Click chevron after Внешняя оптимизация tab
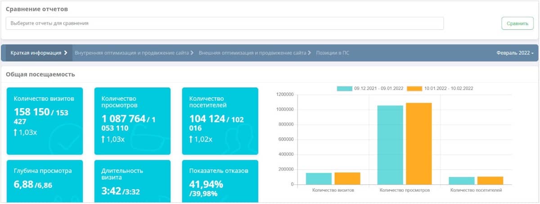Viewport: 540px width, 204px height. coord(310,53)
